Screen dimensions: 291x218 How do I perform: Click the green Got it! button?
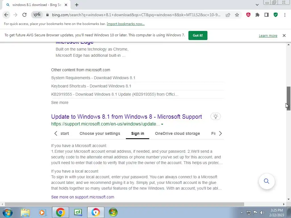198,35
